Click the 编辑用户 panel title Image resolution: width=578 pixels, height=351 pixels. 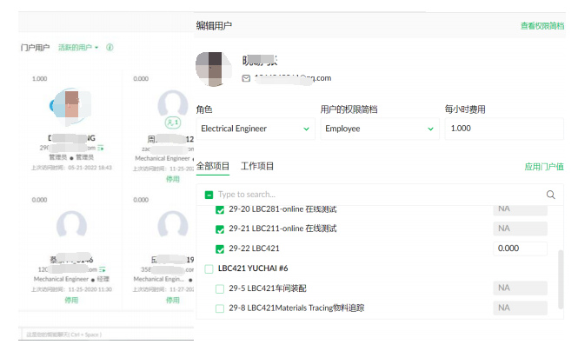pos(214,26)
